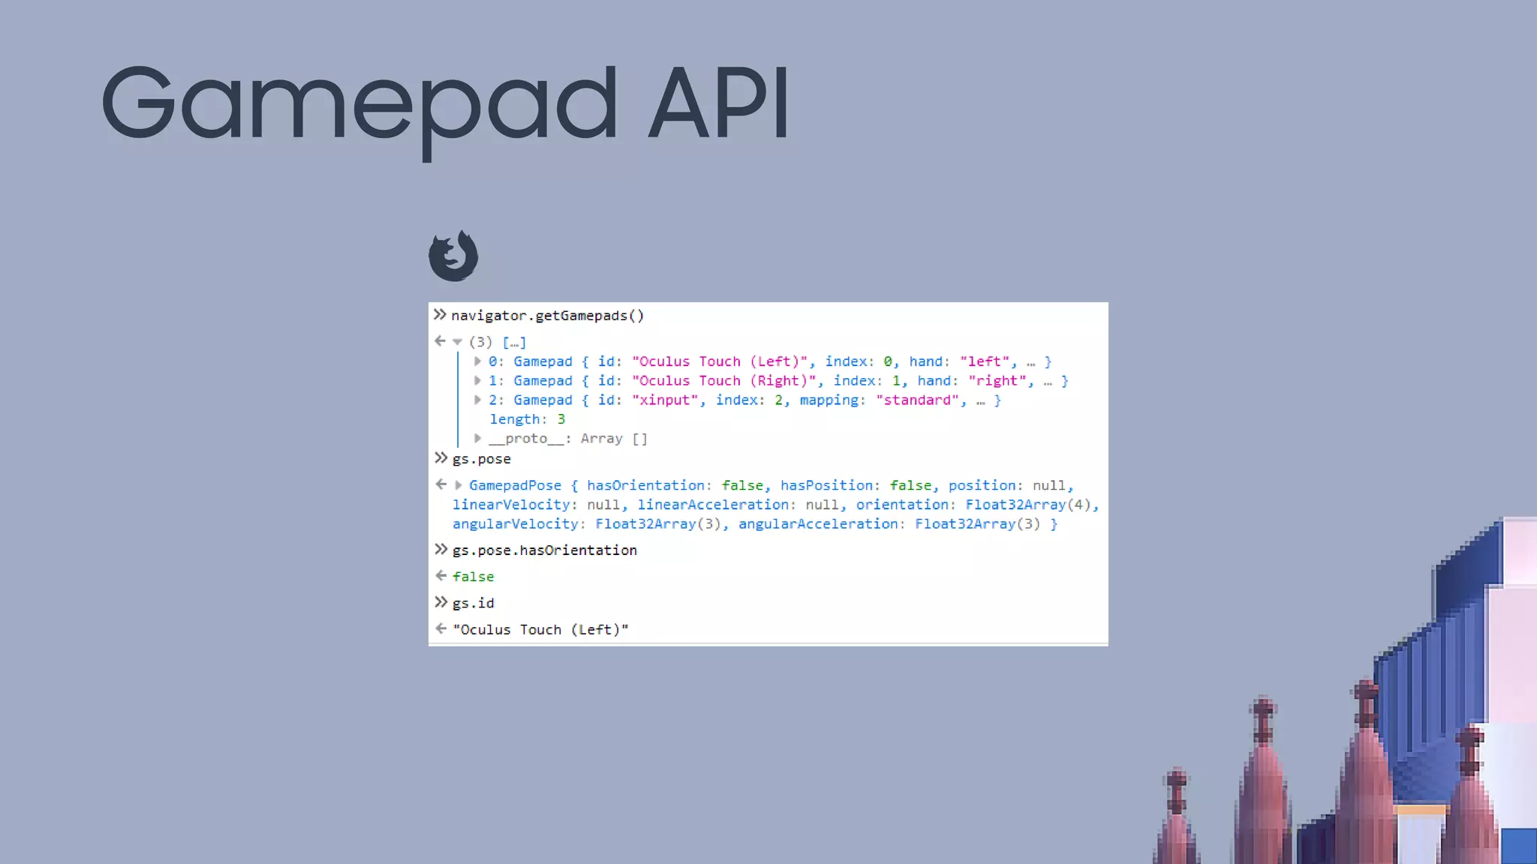Click the length: 3 property
This screenshot has height=864, width=1537.
point(527,419)
